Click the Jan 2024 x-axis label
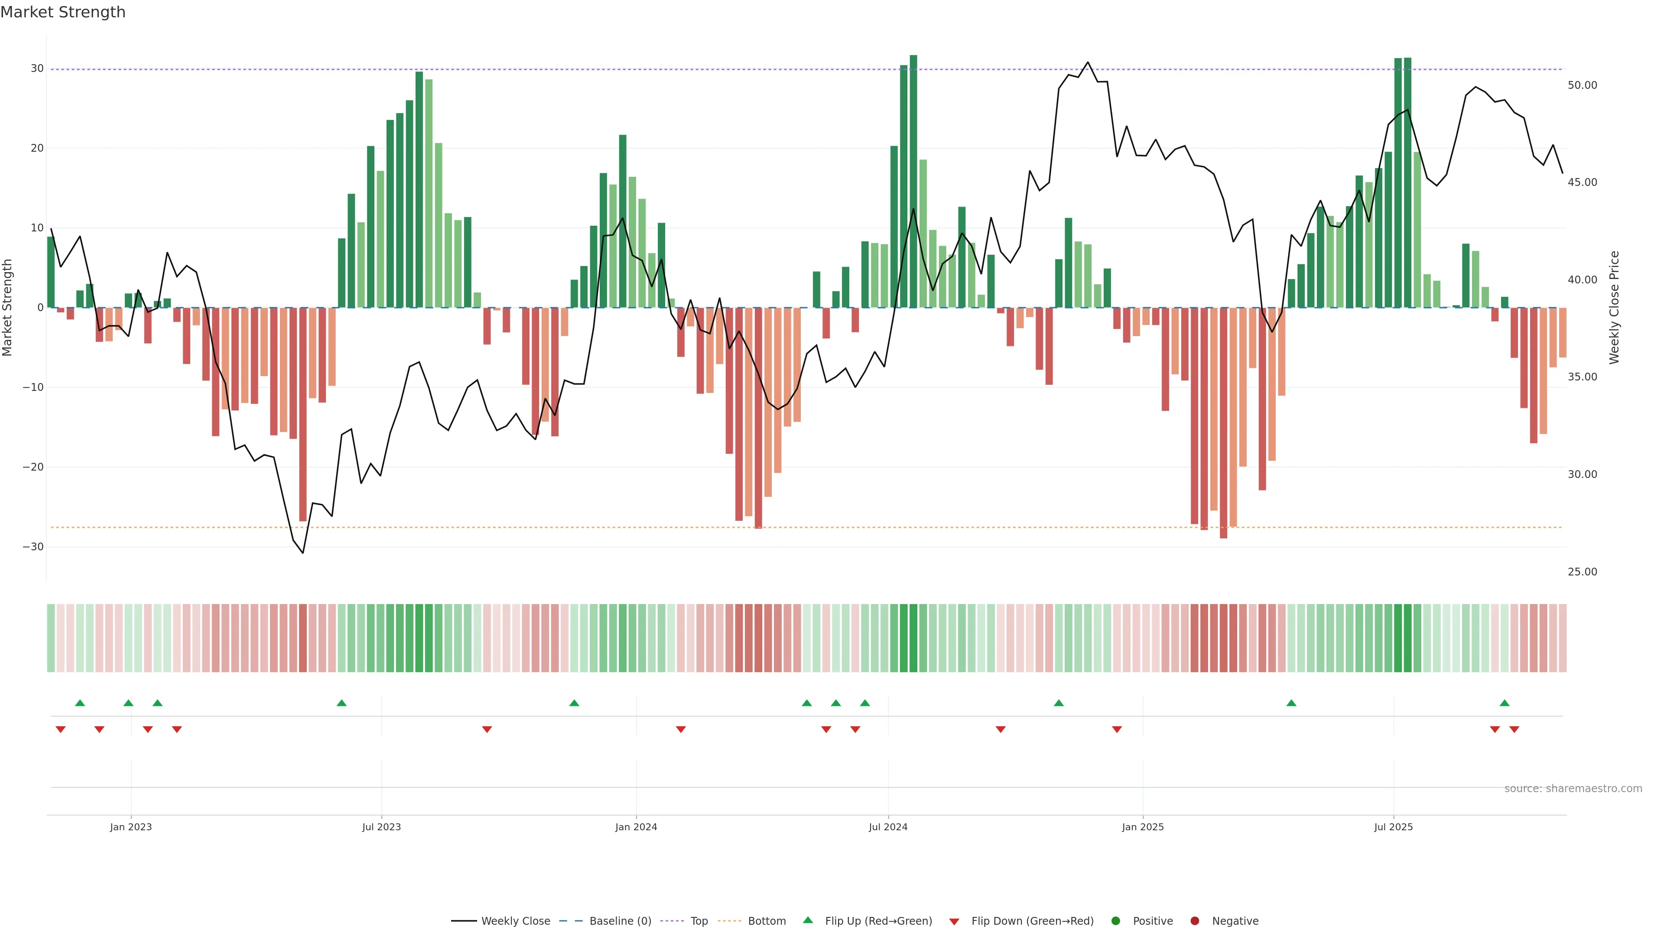The width and height of the screenshot is (1664, 936). click(x=636, y=827)
